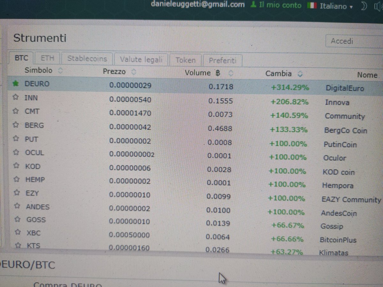This screenshot has width=383, height=287.
Task: Click the Community coin name
Action: pyautogui.click(x=345, y=116)
